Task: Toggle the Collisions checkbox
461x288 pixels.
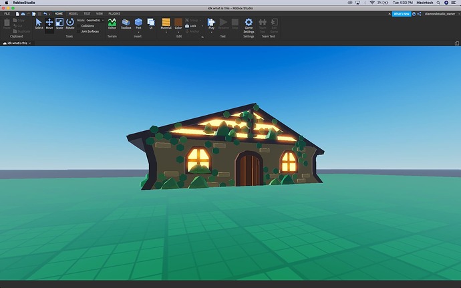Action: coord(79,26)
